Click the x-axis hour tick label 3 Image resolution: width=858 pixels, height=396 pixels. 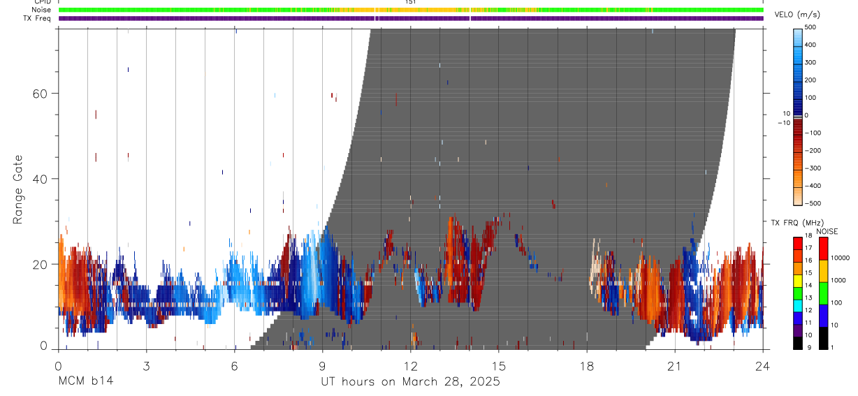coord(146,365)
